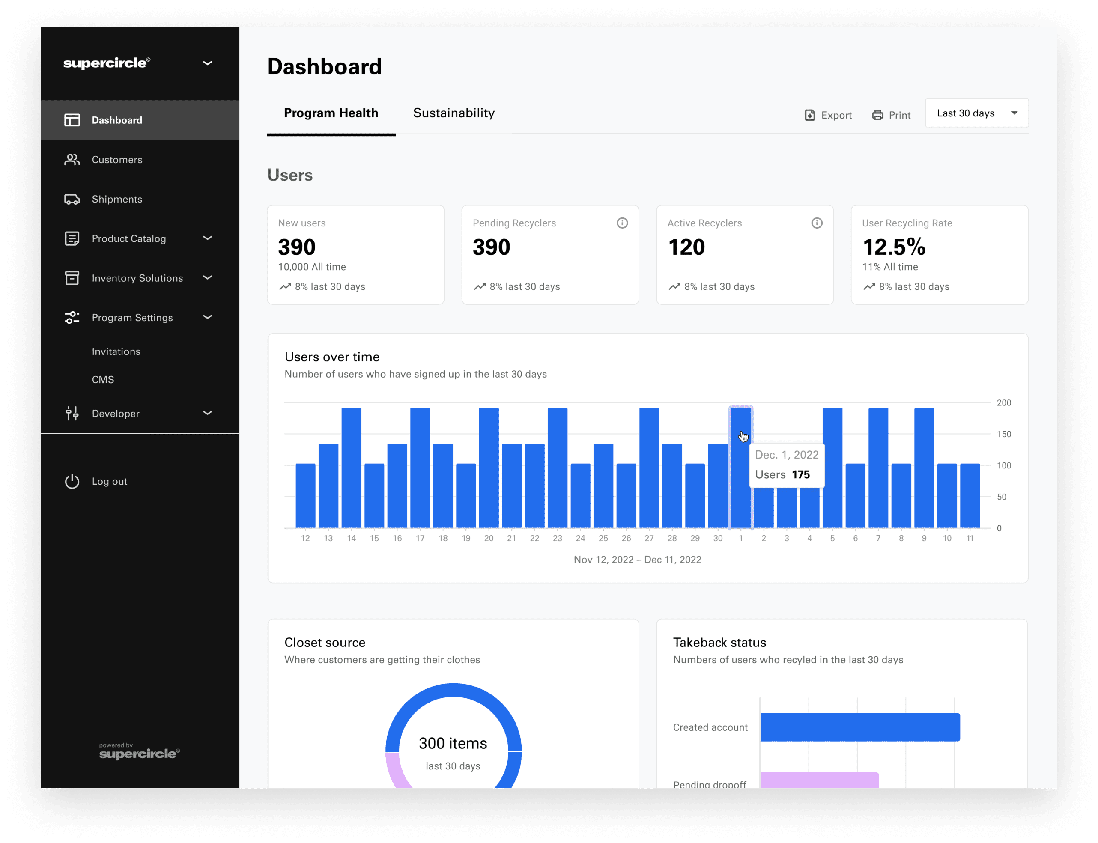Switch to the Sustainability tab
Screen dimensions: 1098x843
coord(453,113)
